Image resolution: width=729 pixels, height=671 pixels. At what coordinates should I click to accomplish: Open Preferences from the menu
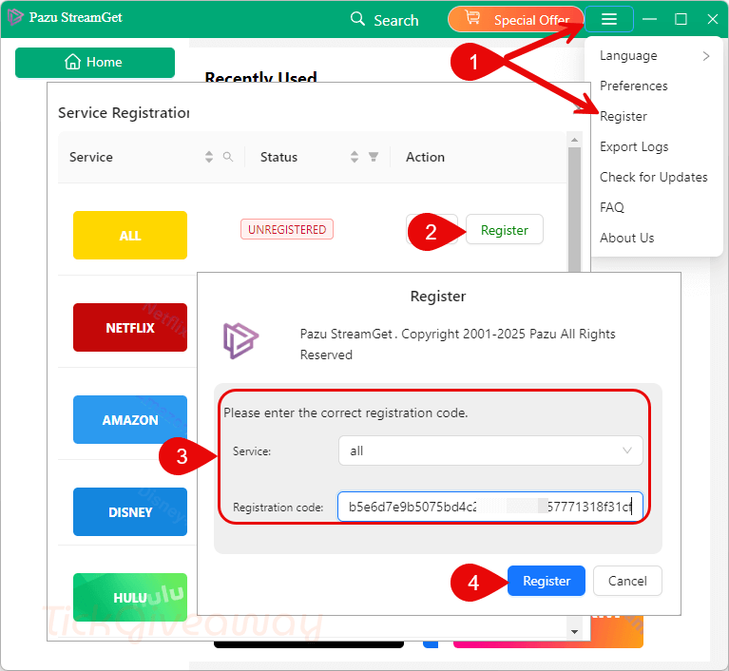point(633,86)
